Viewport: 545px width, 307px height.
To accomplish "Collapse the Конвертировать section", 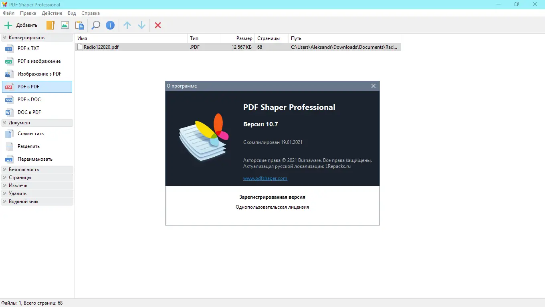I will 37,38.
